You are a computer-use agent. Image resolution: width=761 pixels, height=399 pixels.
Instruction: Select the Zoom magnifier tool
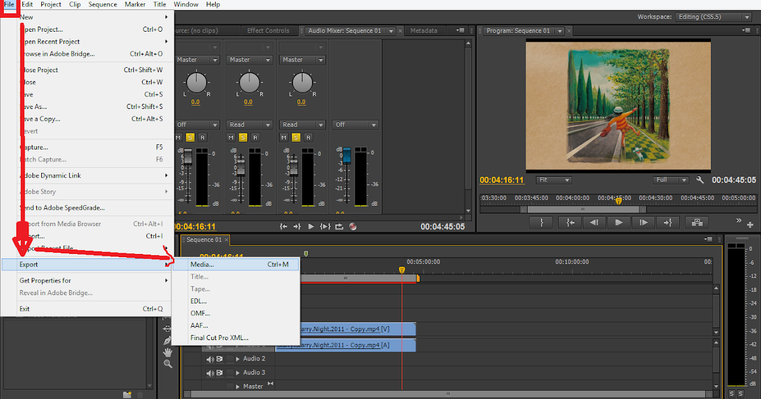(x=167, y=364)
